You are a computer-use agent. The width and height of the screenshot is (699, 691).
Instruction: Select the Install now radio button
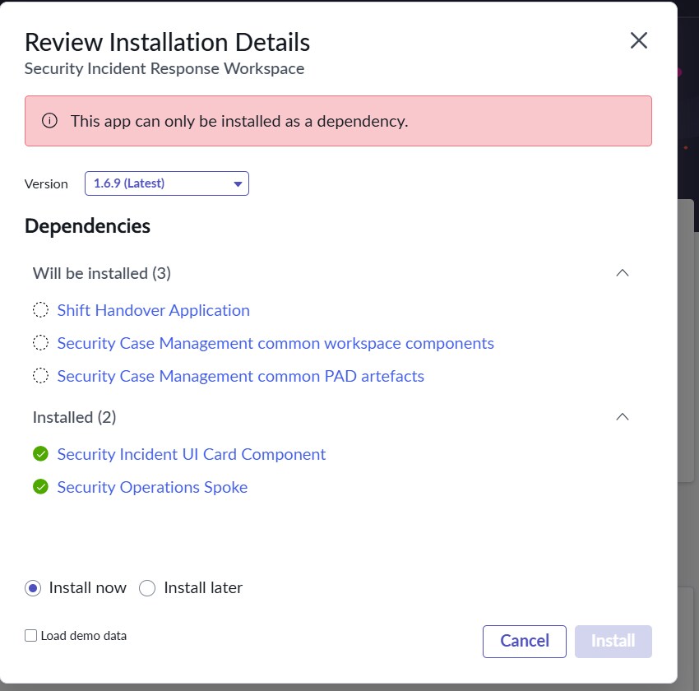(33, 588)
